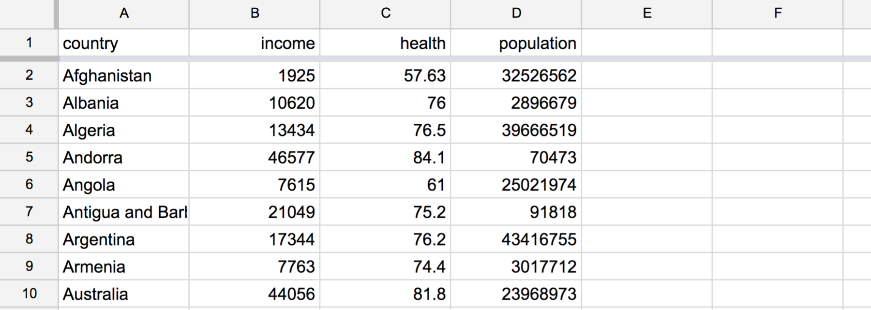
Task: Select Australia's population cell 23968973
Action: [x=516, y=294]
